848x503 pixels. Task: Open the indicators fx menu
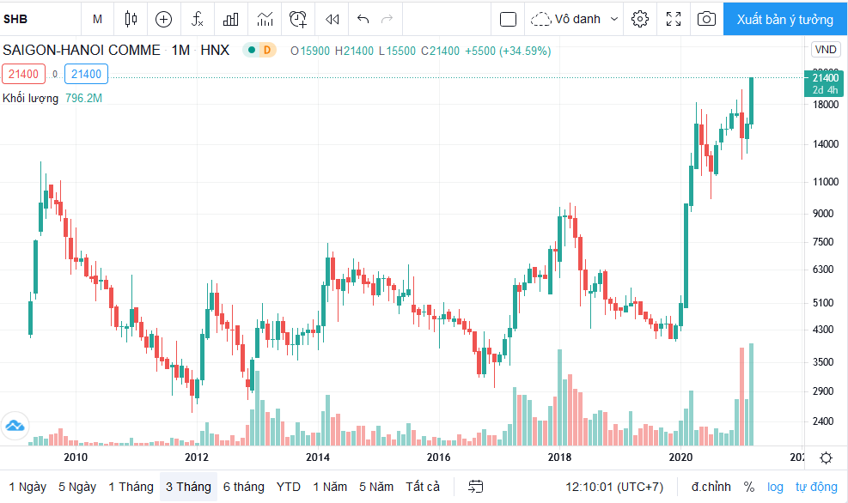198,20
